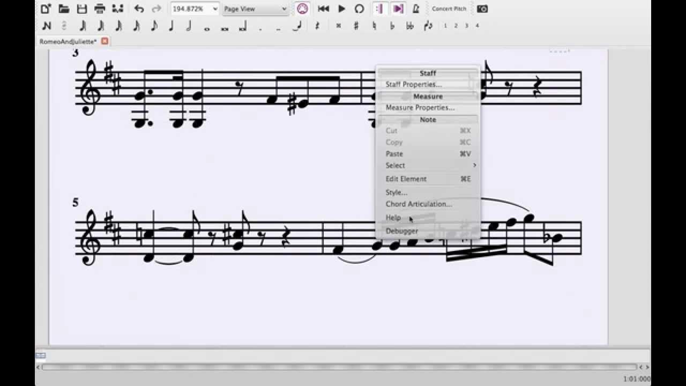Select the eighth note duration
Screen dimensions: 686x386
pyautogui.click(x=154, y=26)
